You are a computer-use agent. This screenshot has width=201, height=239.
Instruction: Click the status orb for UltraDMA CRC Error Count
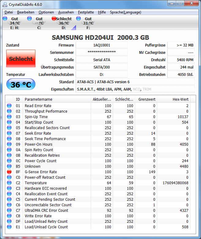[9, 210]
